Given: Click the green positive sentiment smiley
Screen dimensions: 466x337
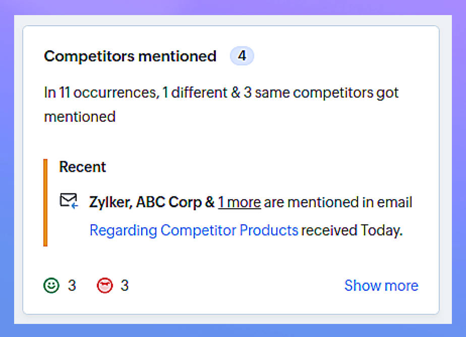Looking at the screenshot, I should coord(51,286).
